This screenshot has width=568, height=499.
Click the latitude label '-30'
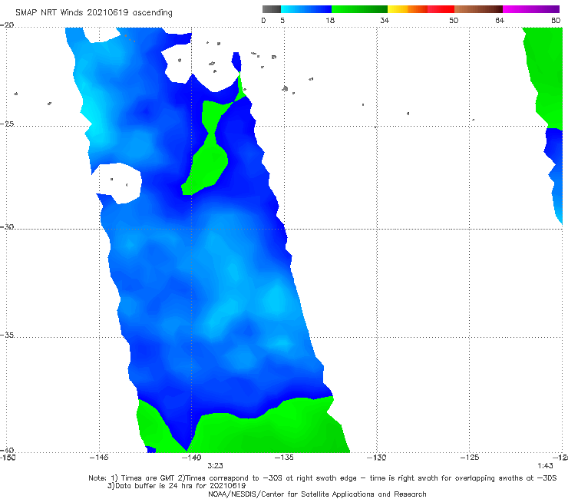tap(7, 226)
